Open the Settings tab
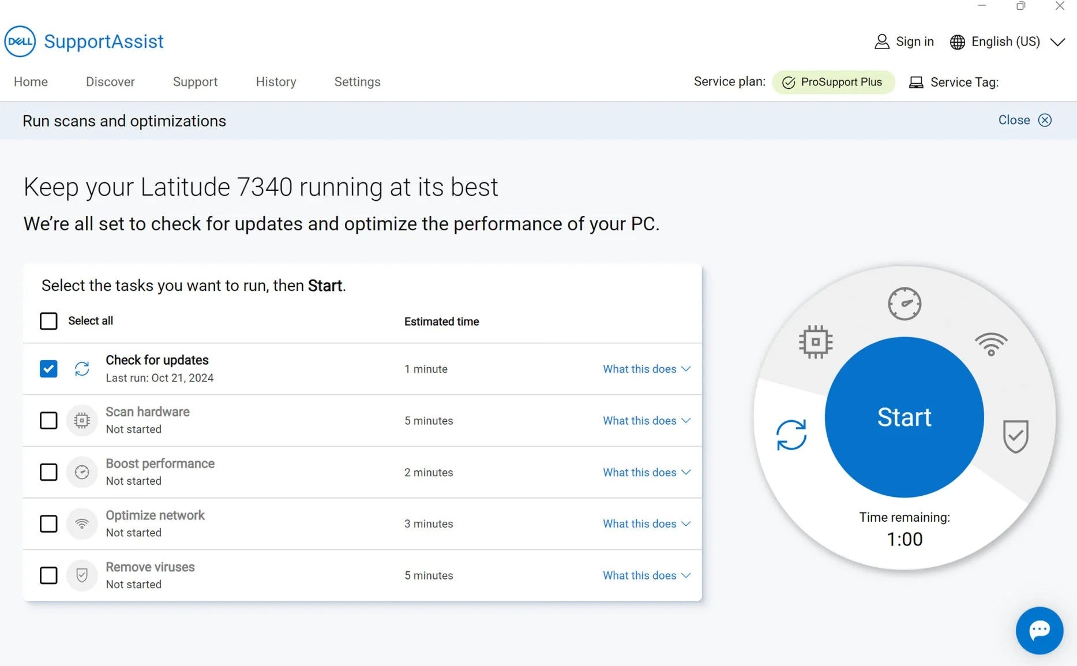 pyautogui.click(x=357, y=82)
